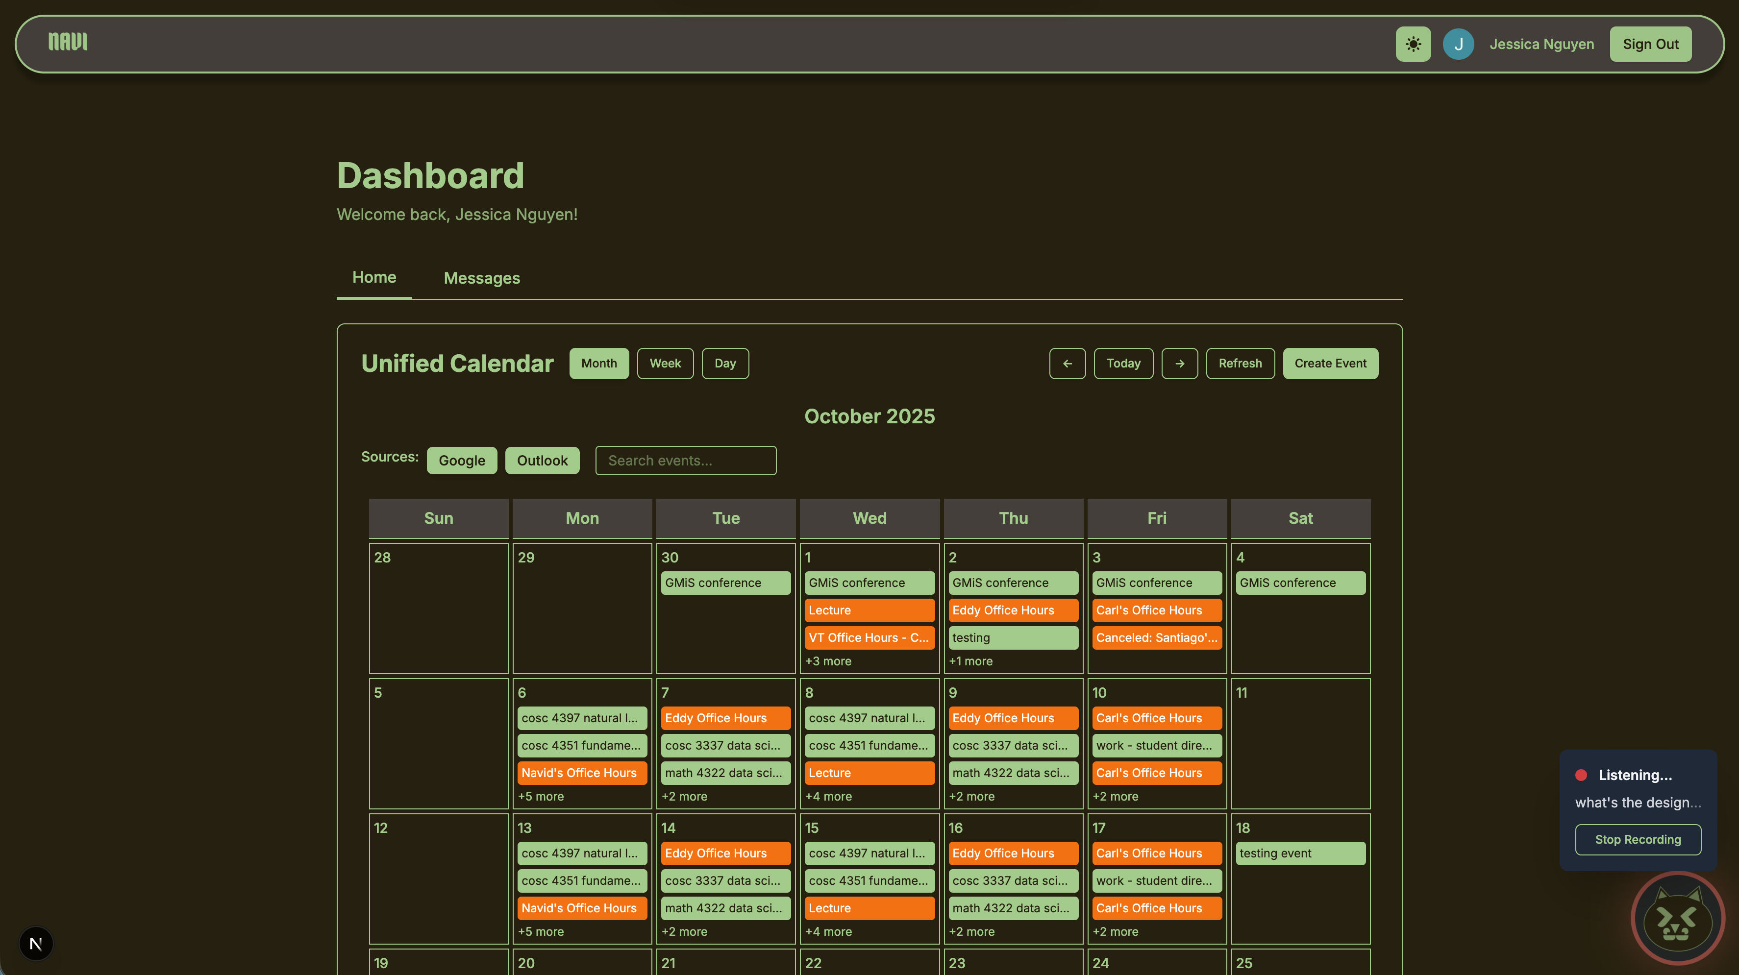Click the NAVI logo
The width and height of the screenshot is (1739, 975).
tap(68, 42)
